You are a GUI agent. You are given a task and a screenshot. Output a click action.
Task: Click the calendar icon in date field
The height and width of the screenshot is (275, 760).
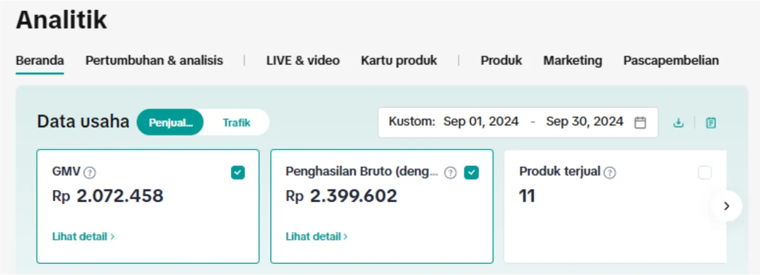(x=640, y=122)
